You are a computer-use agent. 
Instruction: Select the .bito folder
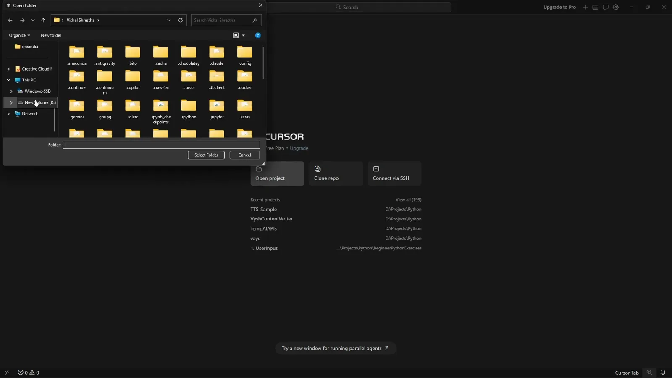(133, 55)
